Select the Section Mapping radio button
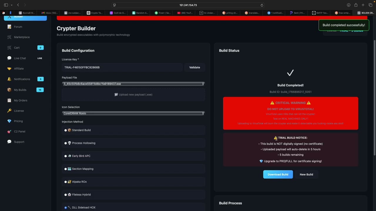Image resolution: width=376 pixels, height=211 pixels. point(66,169)
